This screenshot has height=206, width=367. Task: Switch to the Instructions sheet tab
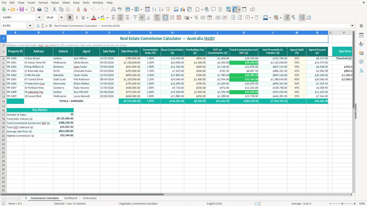[90, 198]
